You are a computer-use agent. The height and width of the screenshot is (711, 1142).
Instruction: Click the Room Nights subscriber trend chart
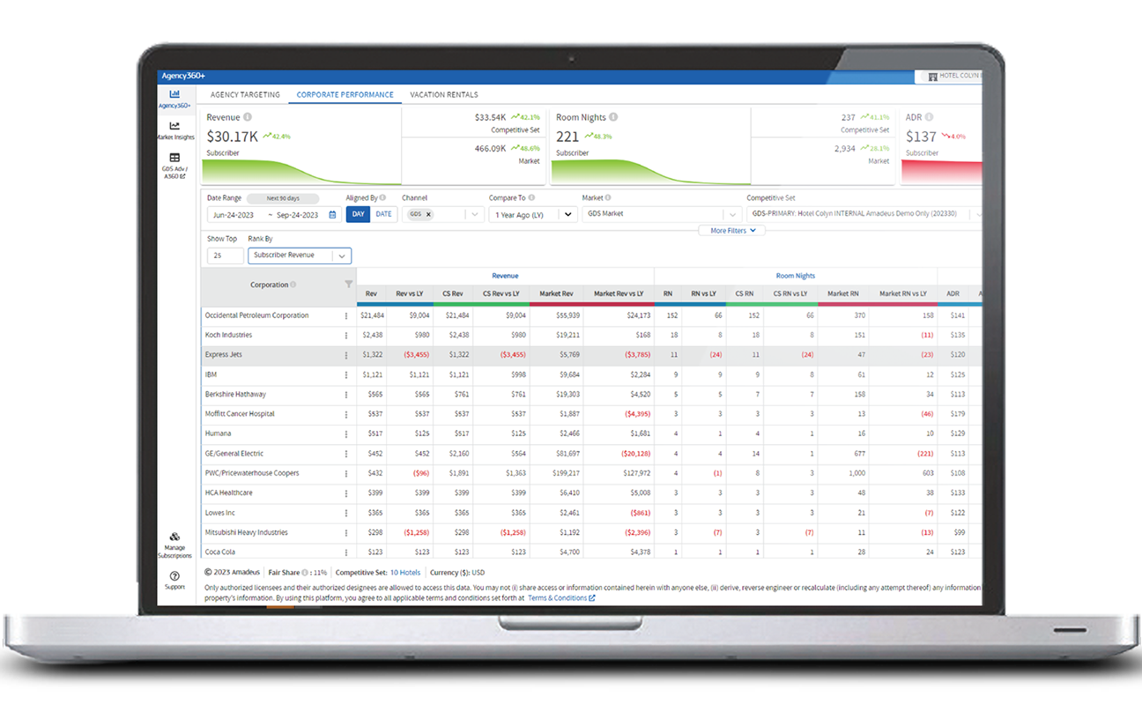point(650,171)
